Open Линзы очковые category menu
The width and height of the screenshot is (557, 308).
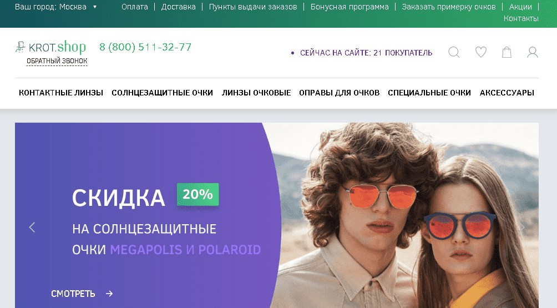tap(256, 93)
